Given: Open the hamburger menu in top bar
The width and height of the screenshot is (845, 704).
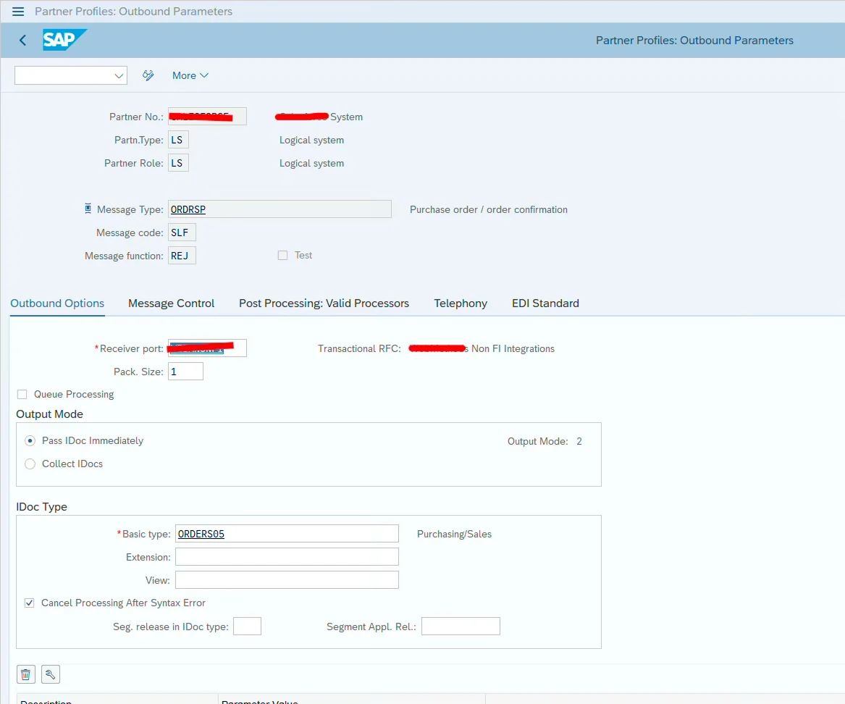Looking at the screenshot, I should click(18, 11).
